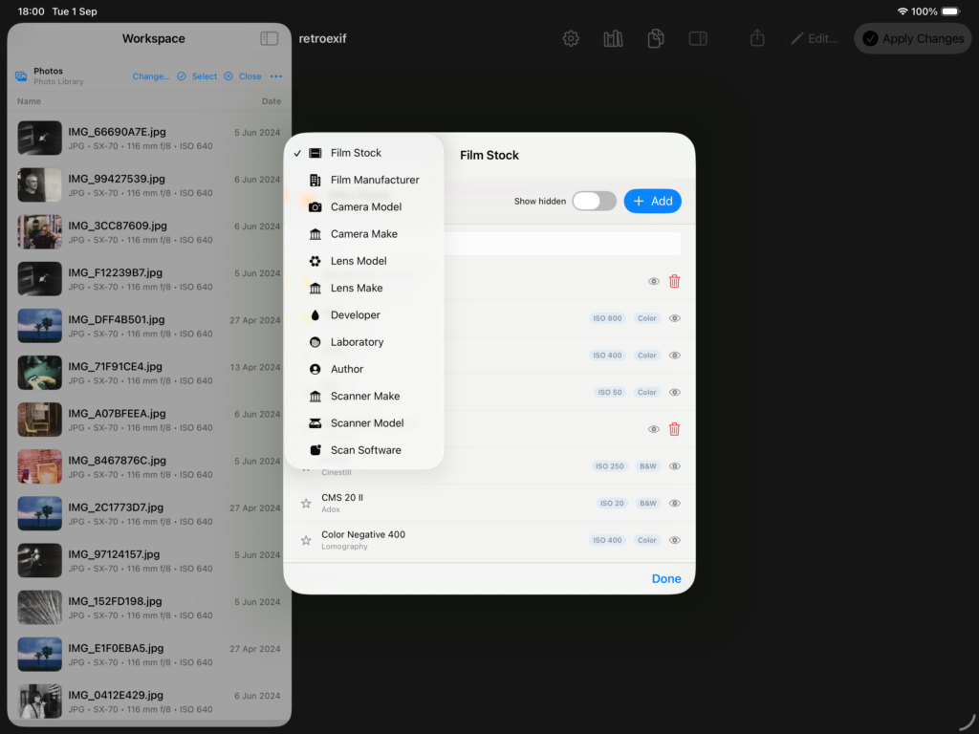Hide the CMS 20 II film stock
Image resolution: width=979 pixels, height=734 pixels.
[x=675, y=503]
